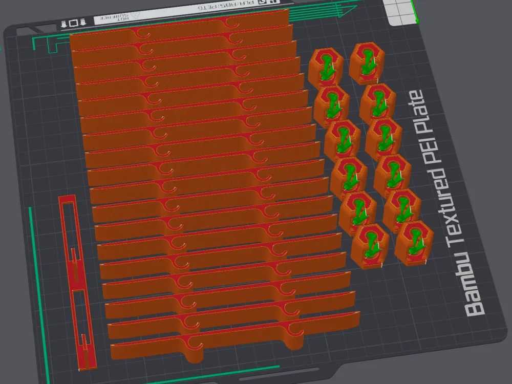Select the long rectangular frame part

click(77, 283)
